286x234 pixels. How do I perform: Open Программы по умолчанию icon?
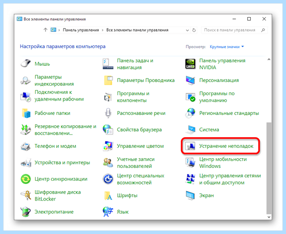coord(190,97)
